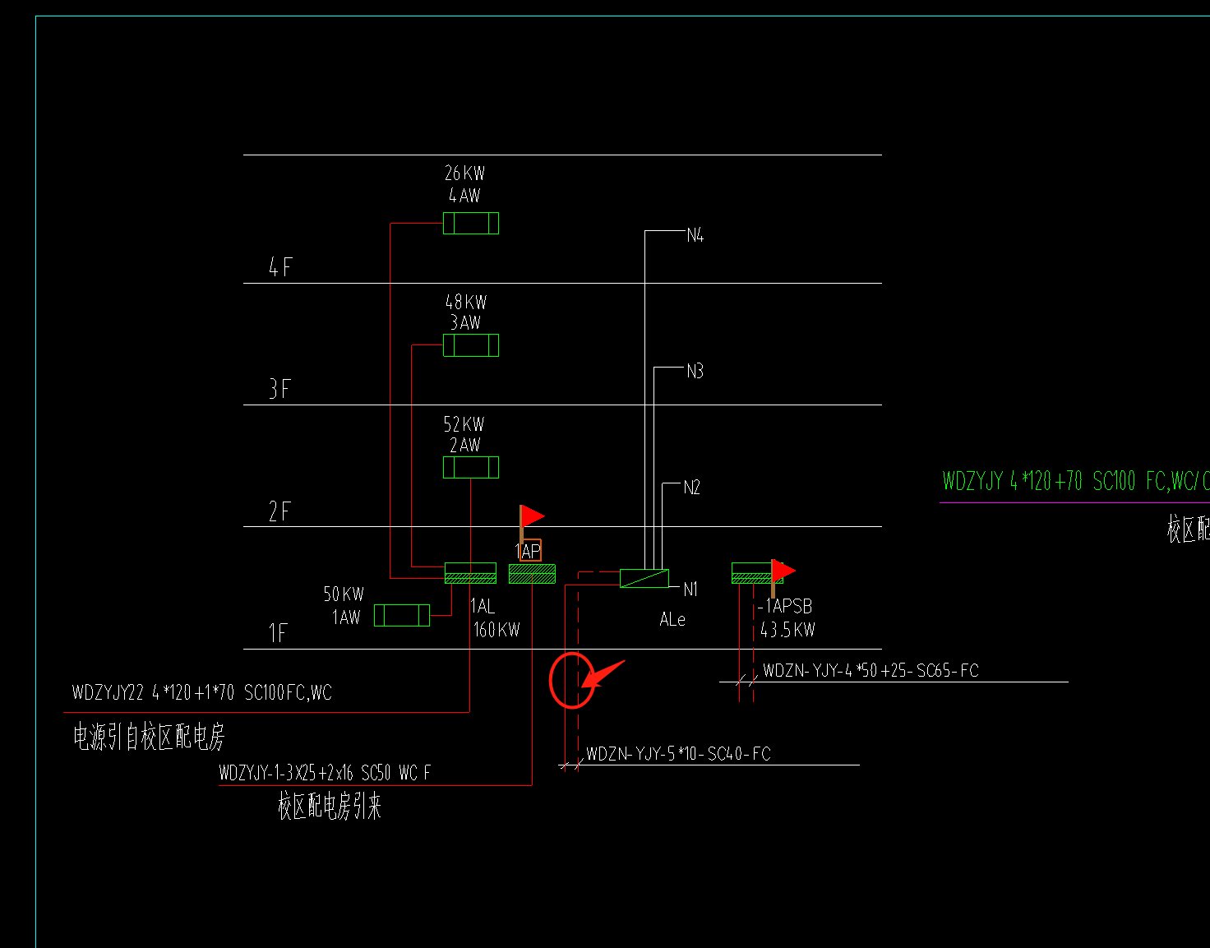Click the 3AW panel label
This screenshot has height=948, width=1210.
click(465, 322)
